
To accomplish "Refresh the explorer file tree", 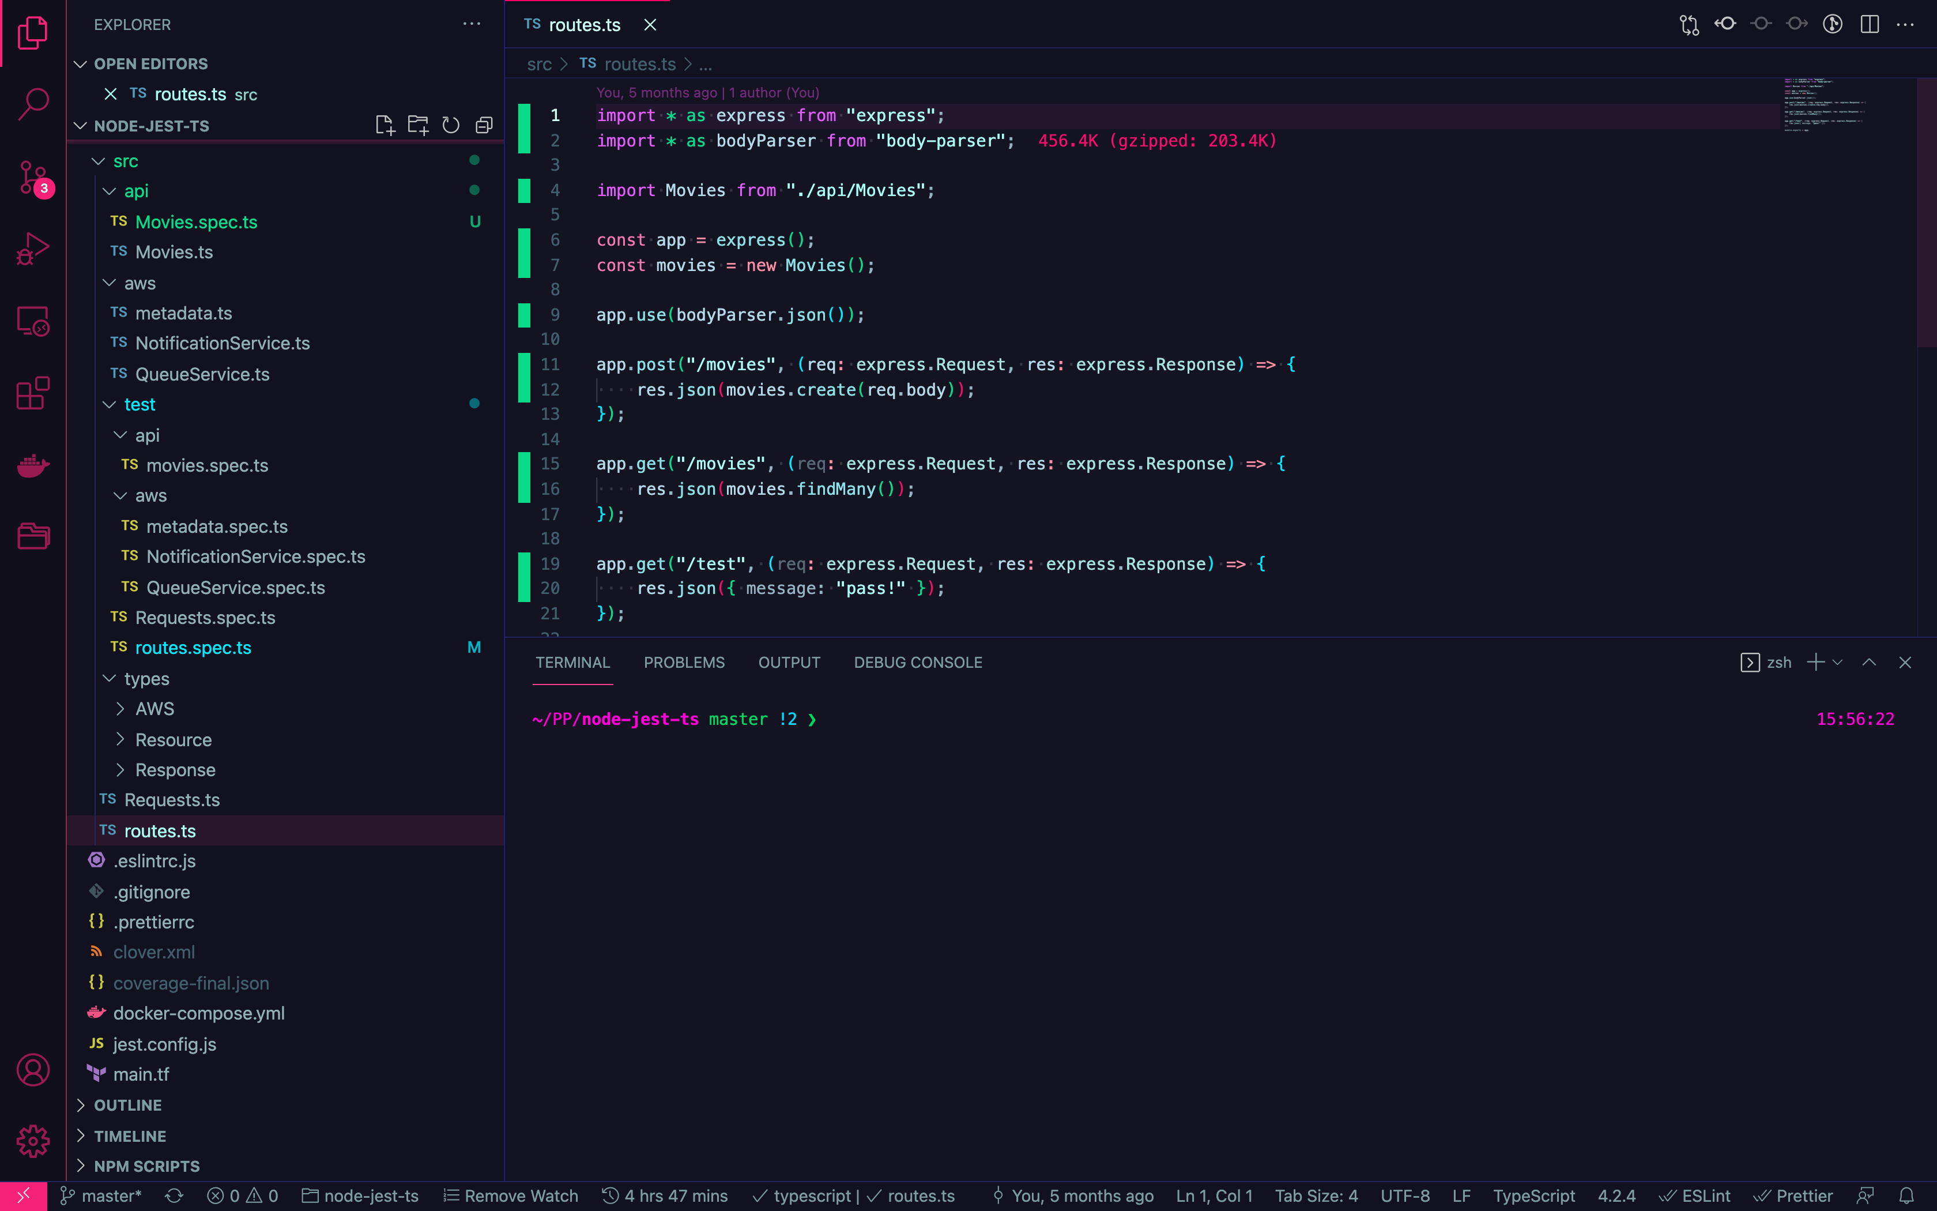I will 451,125.
